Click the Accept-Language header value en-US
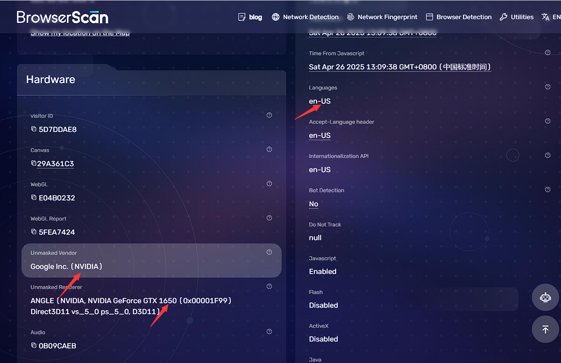 click(x=320, y=136)
